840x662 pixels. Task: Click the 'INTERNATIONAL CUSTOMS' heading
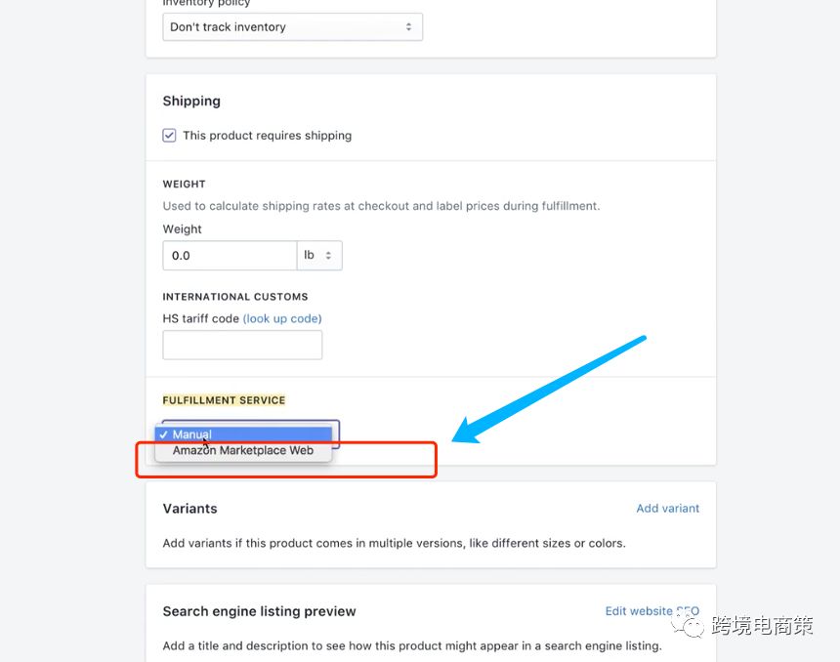[235, 297]
